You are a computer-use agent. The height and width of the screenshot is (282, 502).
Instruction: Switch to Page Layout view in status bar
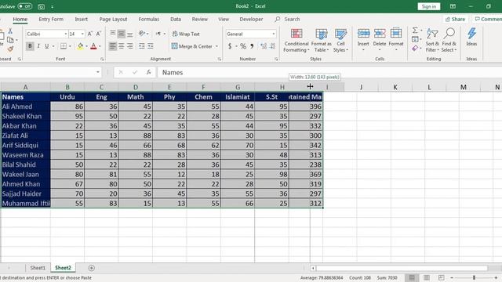(x=427, y=277)
